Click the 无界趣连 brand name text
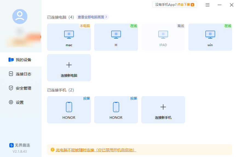 (22, 145)
